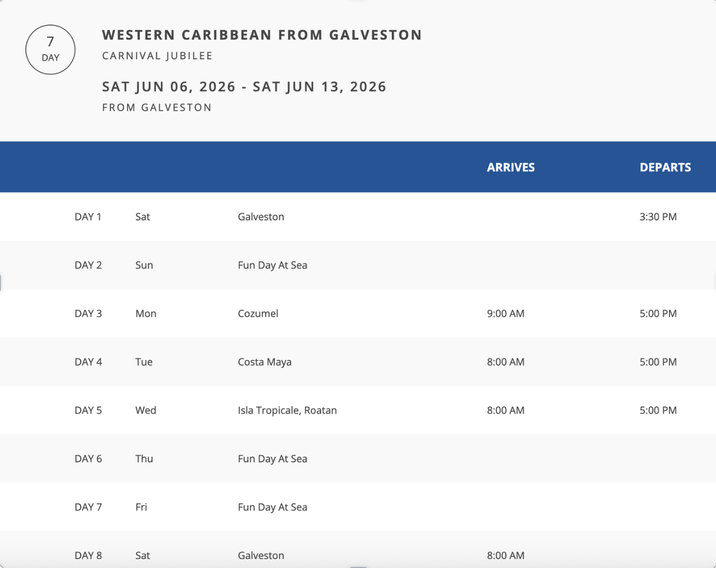Select Fun Day At Sea on Thursday

[x=272, y=459]
